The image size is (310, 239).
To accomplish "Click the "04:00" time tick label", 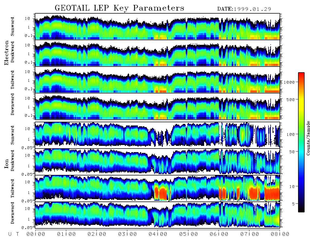I will 158,234.
